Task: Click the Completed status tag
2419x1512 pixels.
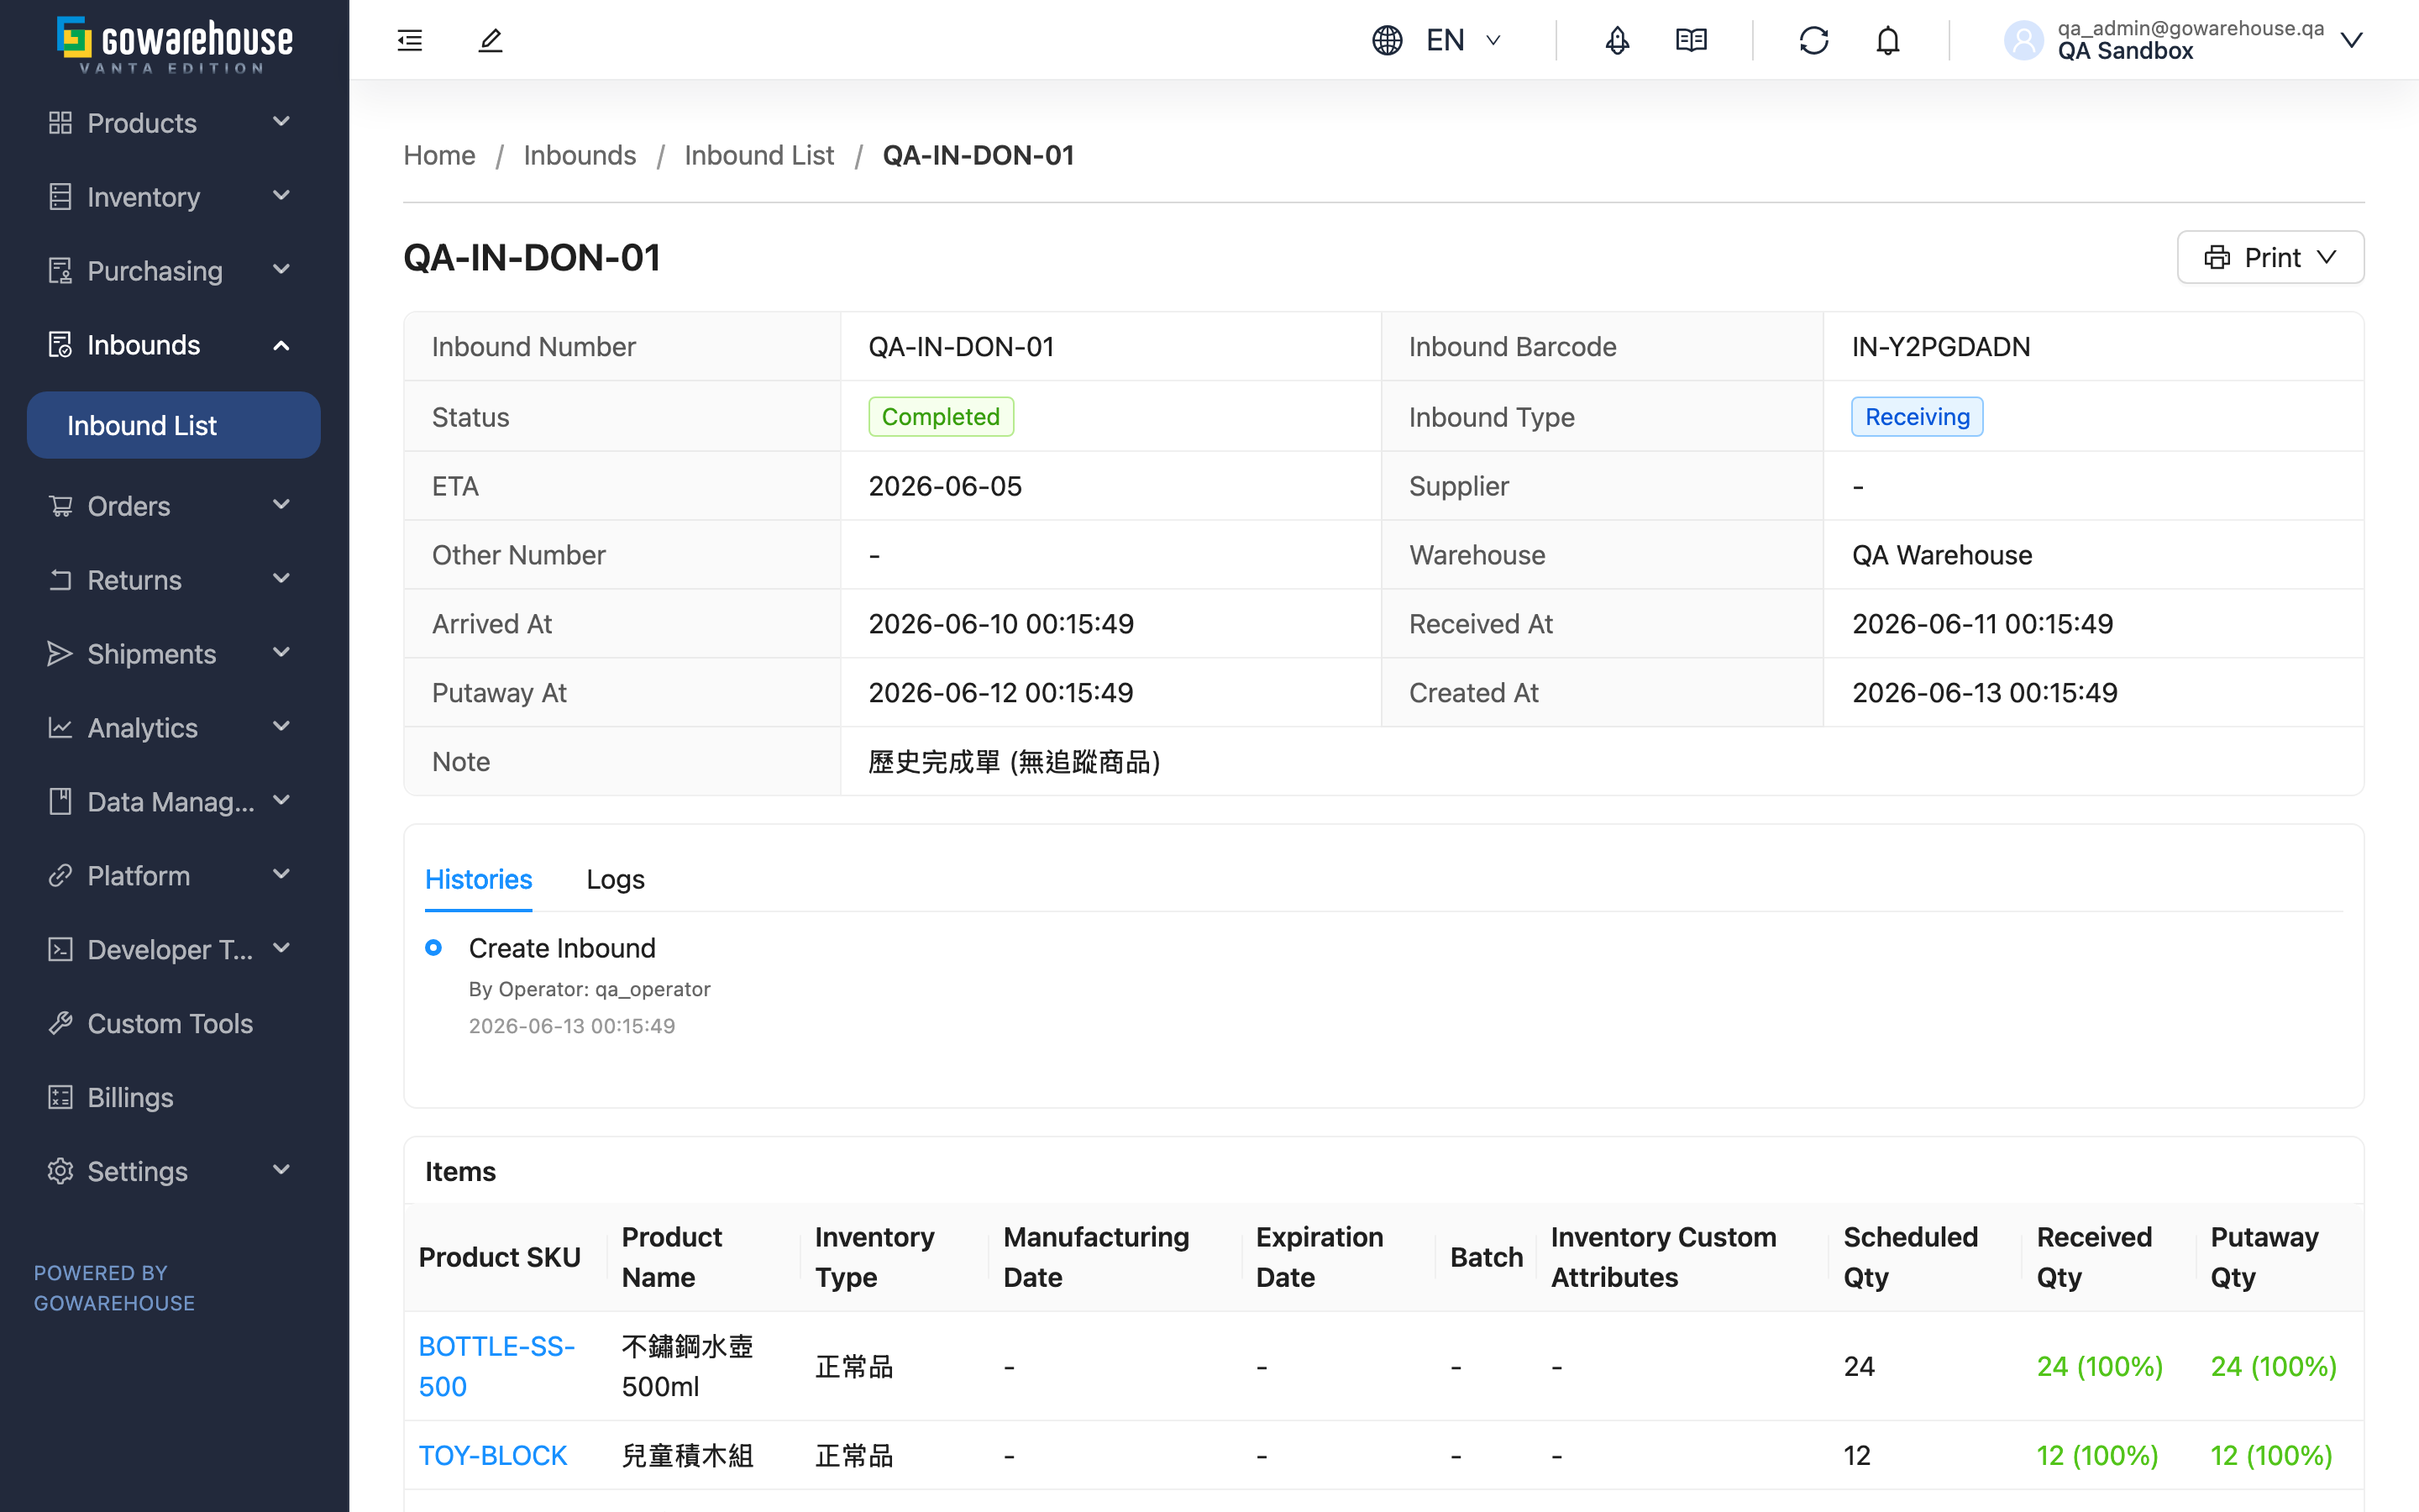Action: coord(941,417)
